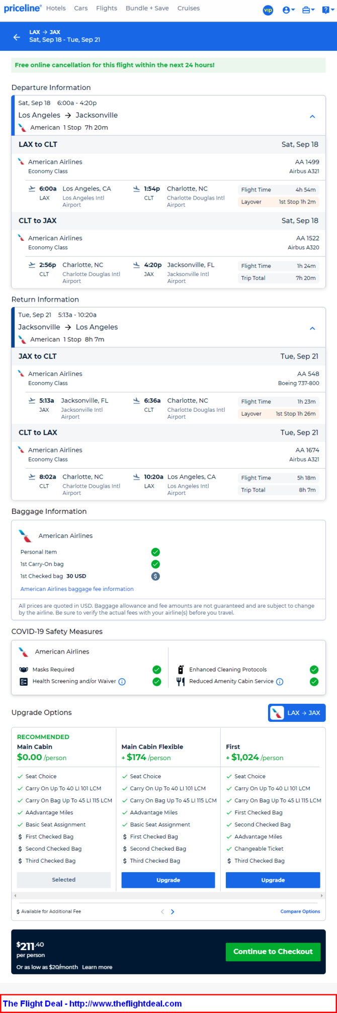337x1013 pixels.
Task: Collapse the departure flight details chevron
Action: coord(312,116)
